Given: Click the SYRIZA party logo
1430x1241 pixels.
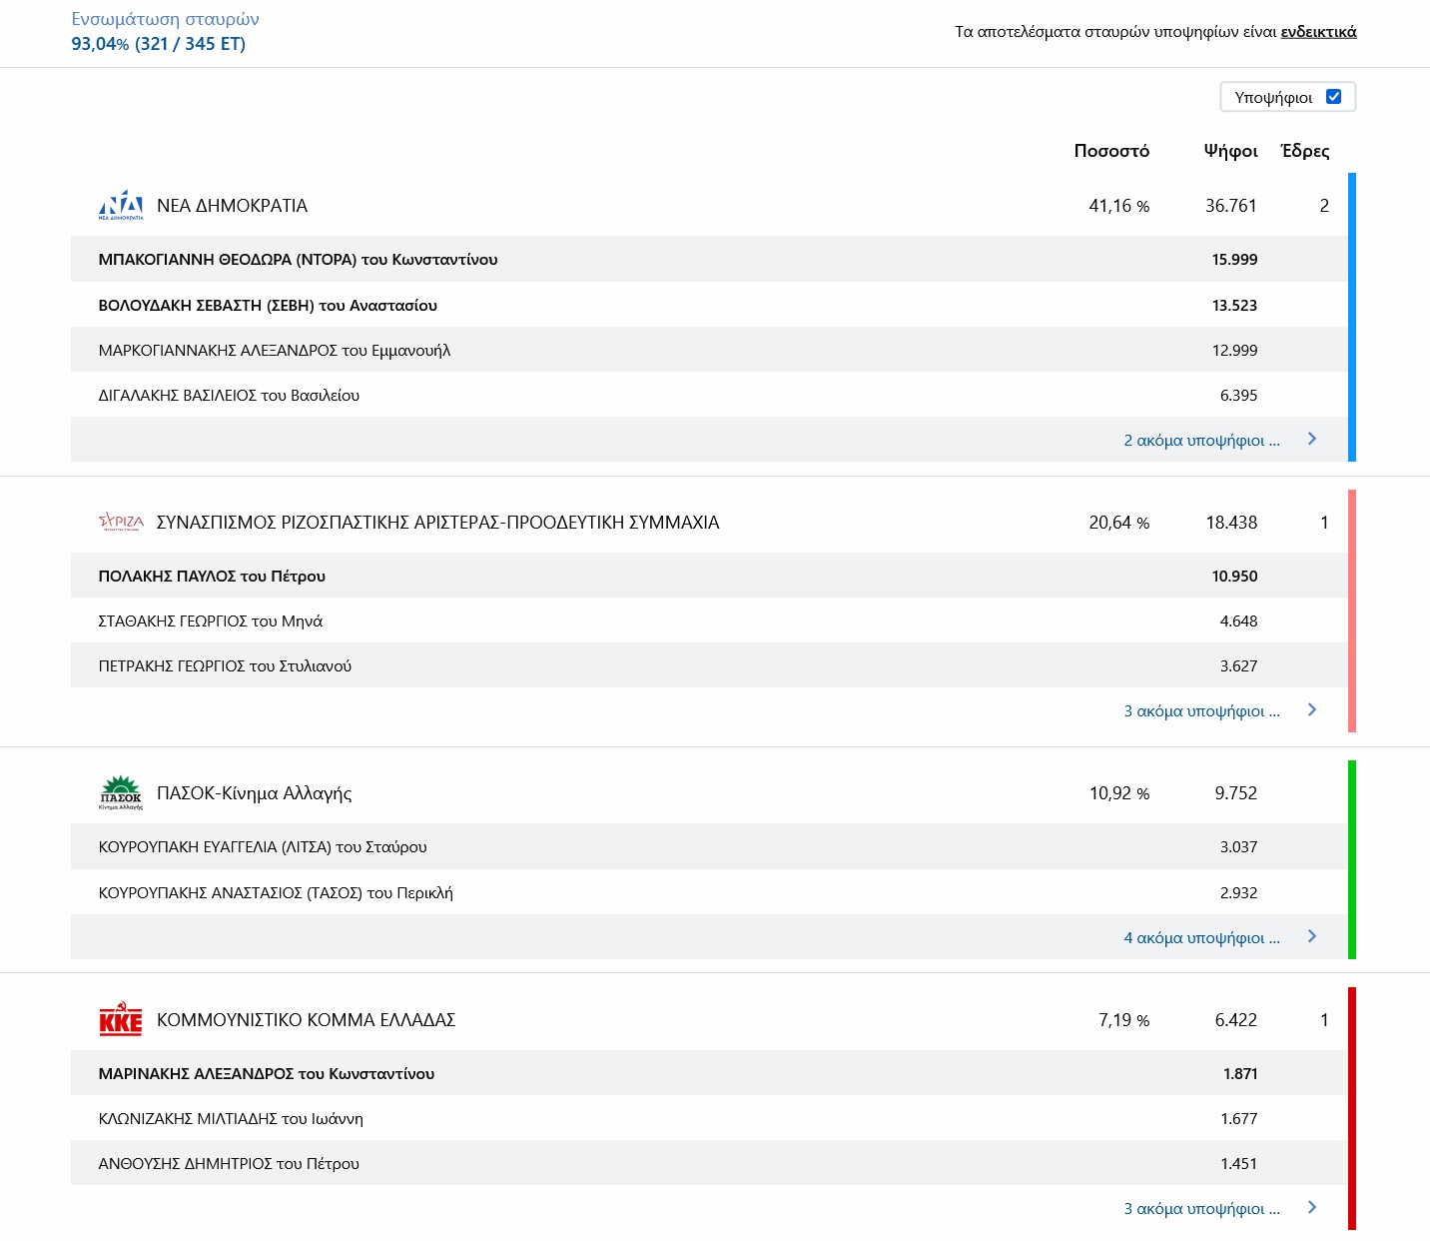Looking at the screenshot, I should (x=121, y=522).
